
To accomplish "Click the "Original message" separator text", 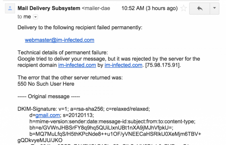I will coord(49,96).
